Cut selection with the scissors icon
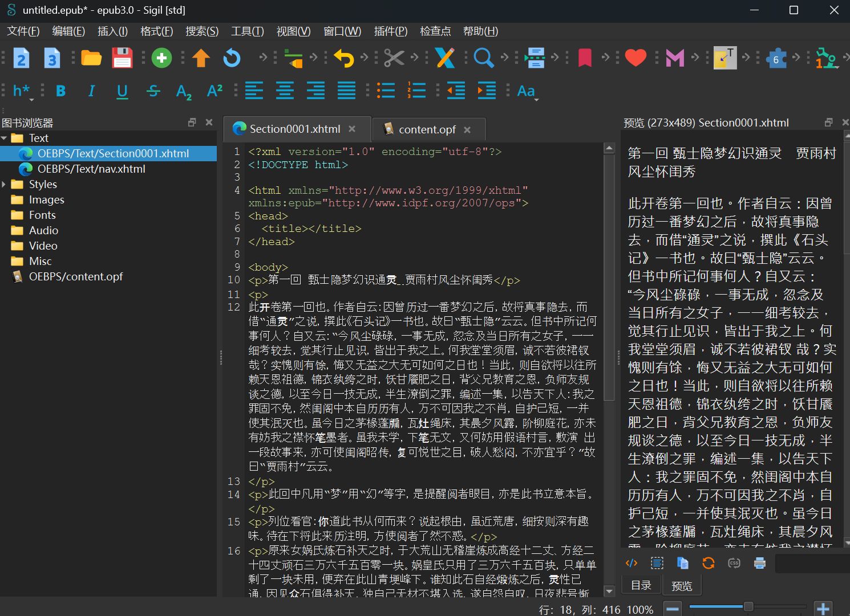Screen dimensions: 850x616 pos(394,58)
